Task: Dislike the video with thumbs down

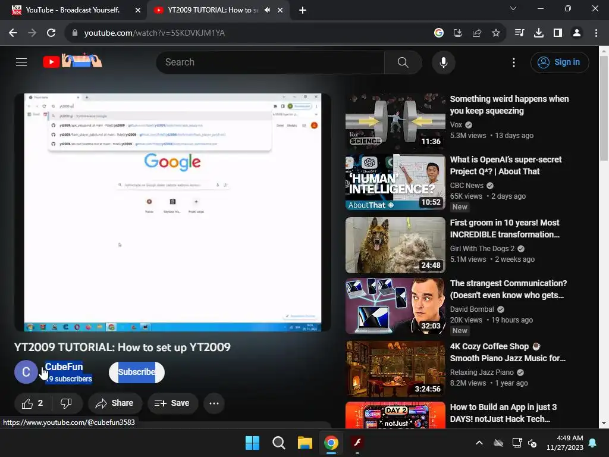Action: [x=66, y=403]
